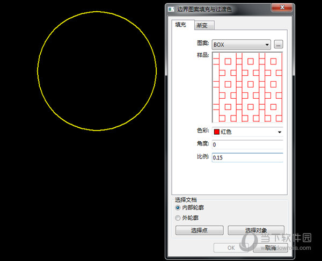The width and height of the screenshot is (322, 261).
Task: Click the 比例 scale field showing 0.15
Action: (x=247, y=158)
